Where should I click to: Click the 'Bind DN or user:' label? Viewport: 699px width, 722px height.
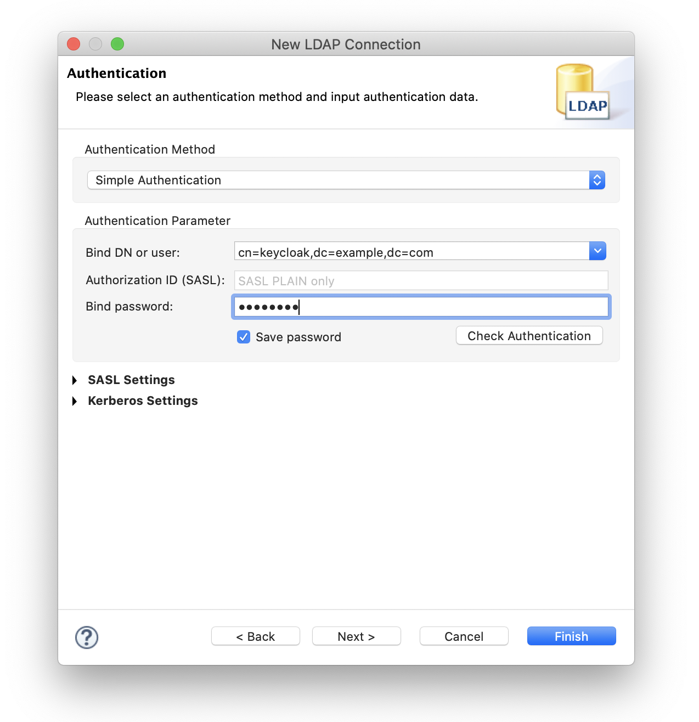coord(133,253)
